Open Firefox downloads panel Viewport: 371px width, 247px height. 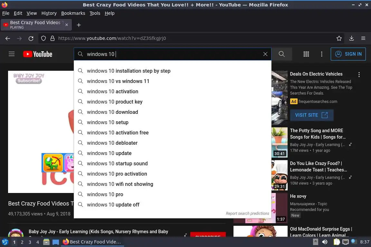tap(352, 38)
